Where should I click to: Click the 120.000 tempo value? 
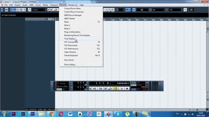pyautogui.click(x=144, y=87)
